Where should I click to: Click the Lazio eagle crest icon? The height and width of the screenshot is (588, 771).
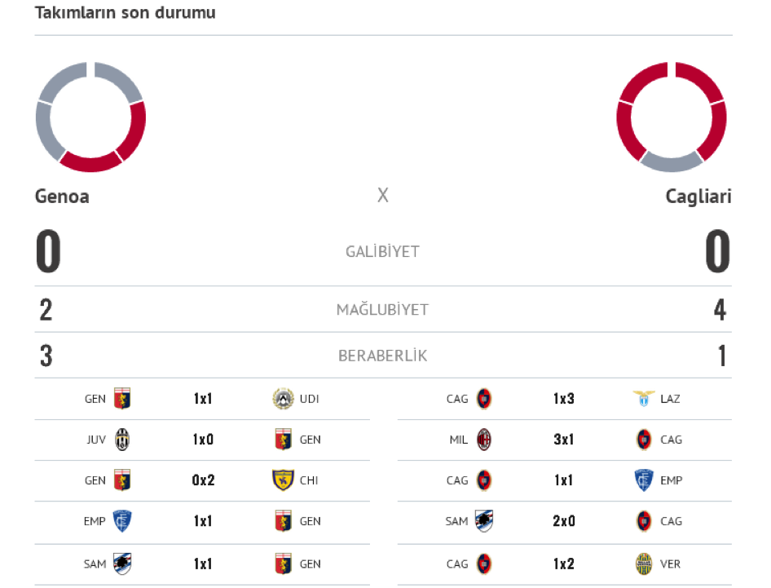tap(644, 399)
